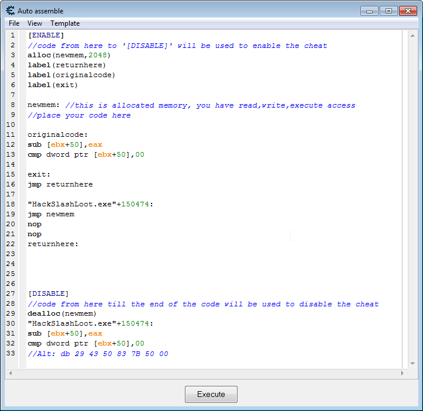Open the View menu
This screenshot has height=411, width=423.
(x=35, y=23)
